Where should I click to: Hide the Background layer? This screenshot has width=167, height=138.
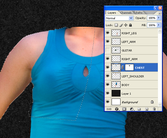pyautogui.click(x=107, y=102)
